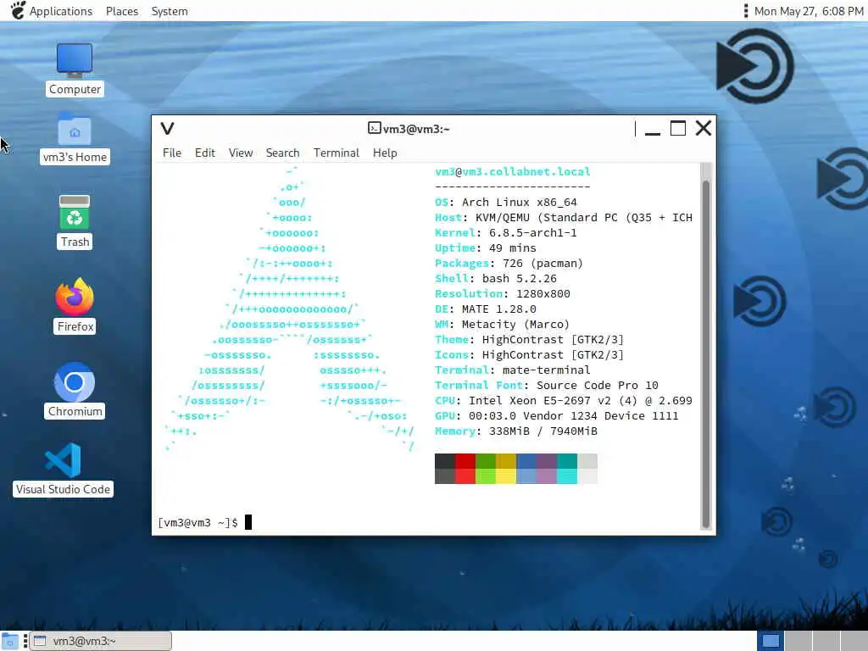
Task: Switch to the first active workspace
Action: 771,641
